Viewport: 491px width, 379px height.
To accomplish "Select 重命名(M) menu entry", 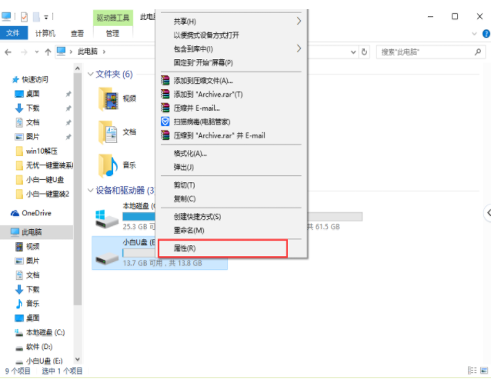I will point(189,231).
